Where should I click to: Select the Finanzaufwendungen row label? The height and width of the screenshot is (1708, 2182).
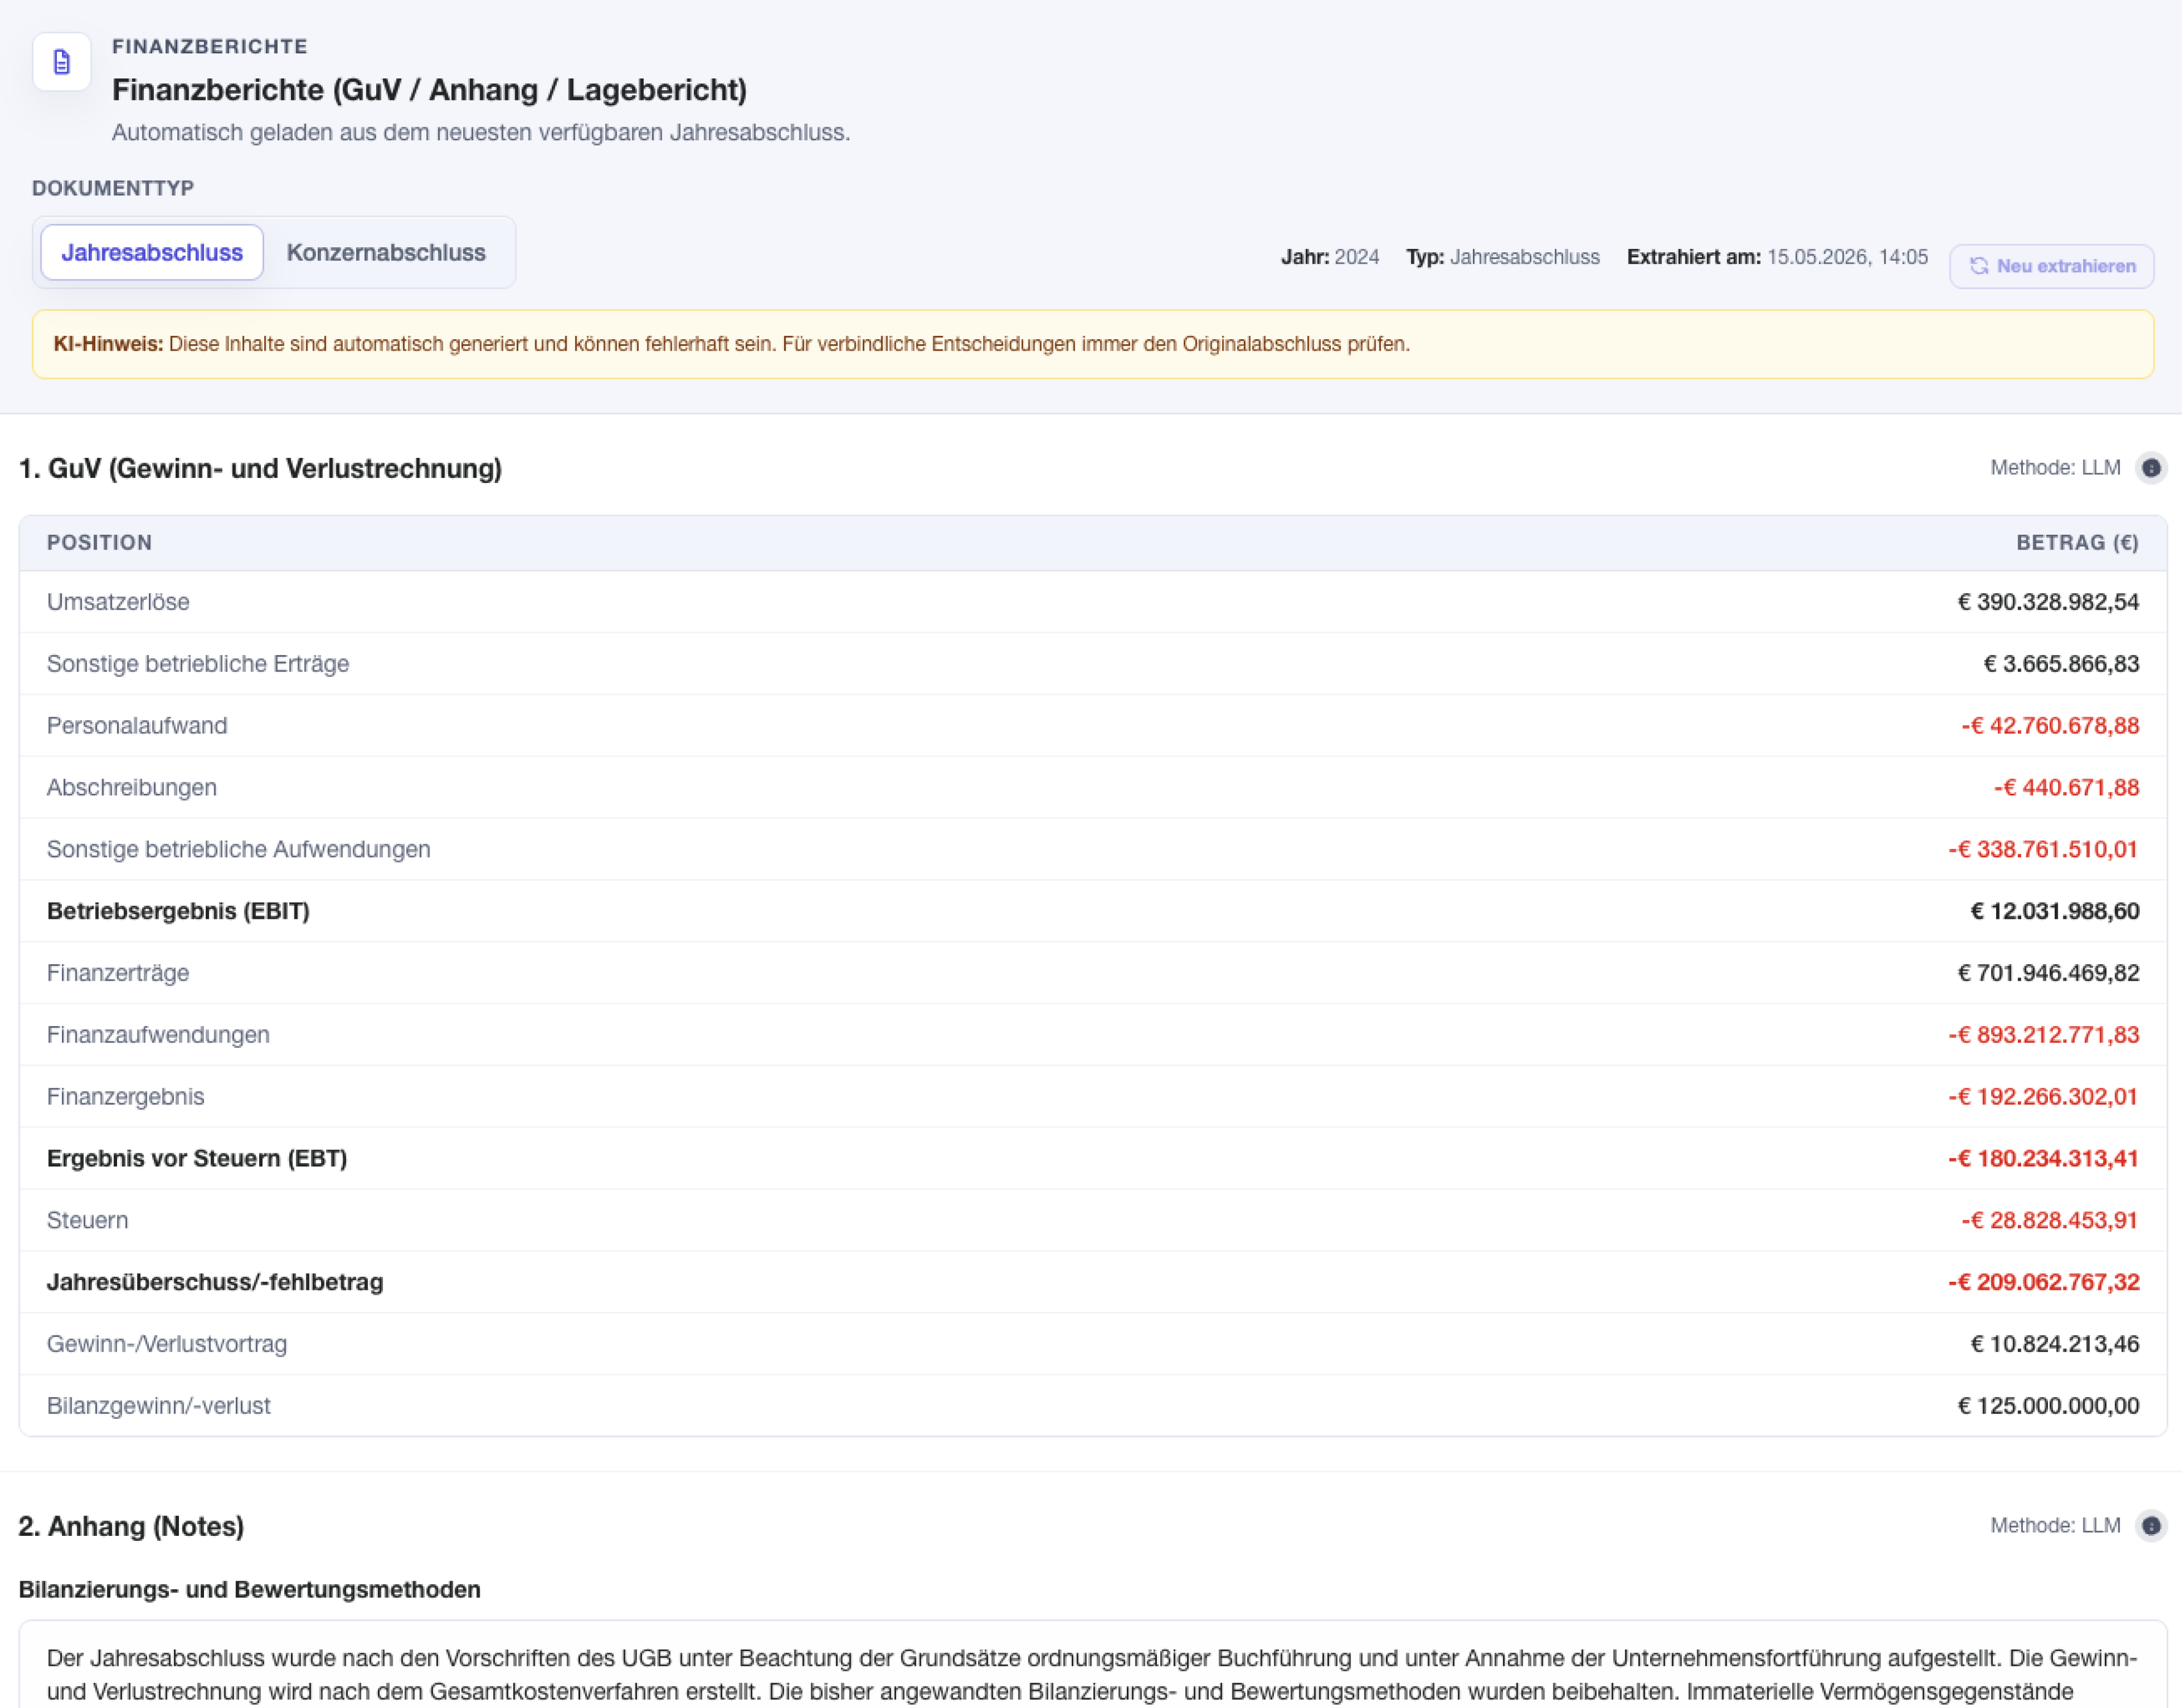point(158,1035)
